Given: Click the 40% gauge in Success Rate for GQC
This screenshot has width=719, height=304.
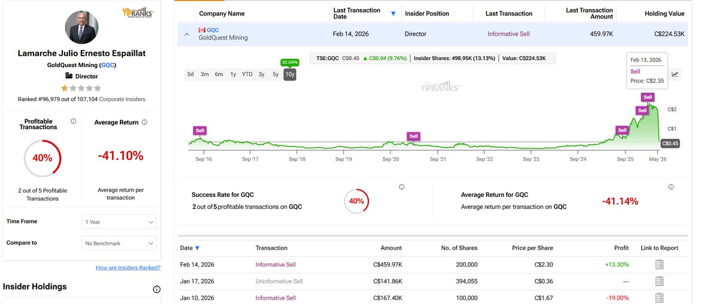Looking at the screenshot, I should [x=357, y=201].
